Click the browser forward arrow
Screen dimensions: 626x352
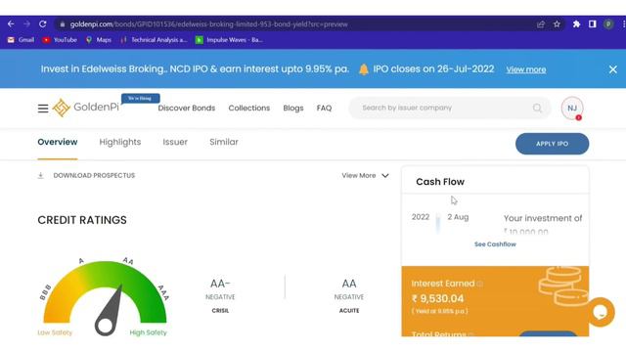click(26, 24)
